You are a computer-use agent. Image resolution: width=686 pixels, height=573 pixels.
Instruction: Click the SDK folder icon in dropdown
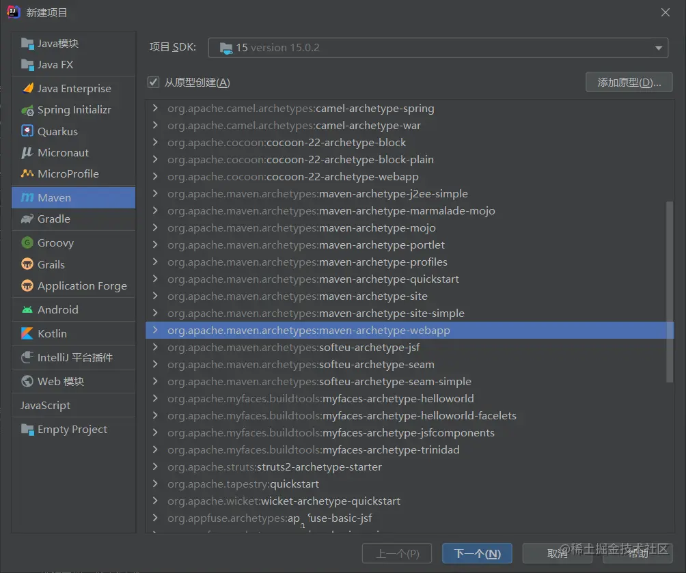point(225,48)
